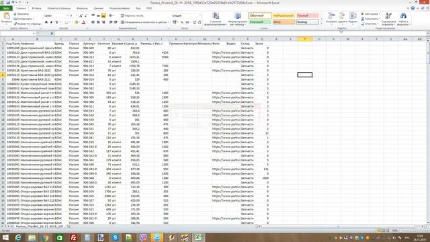This screenshot has height=242, width=430.
Task: Open Find & Select (Найти и выделить)
Action: (x=403, y=19)
